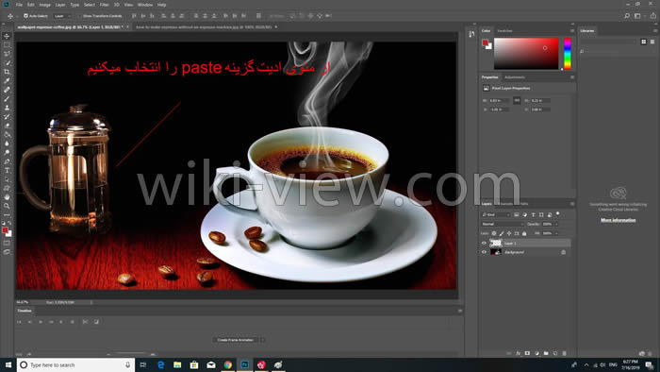Click the vertical hue spectrum slider
660x372 pixels.
tap(568, 54)
